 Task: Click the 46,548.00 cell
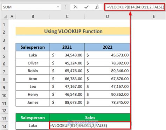[67, 94]
